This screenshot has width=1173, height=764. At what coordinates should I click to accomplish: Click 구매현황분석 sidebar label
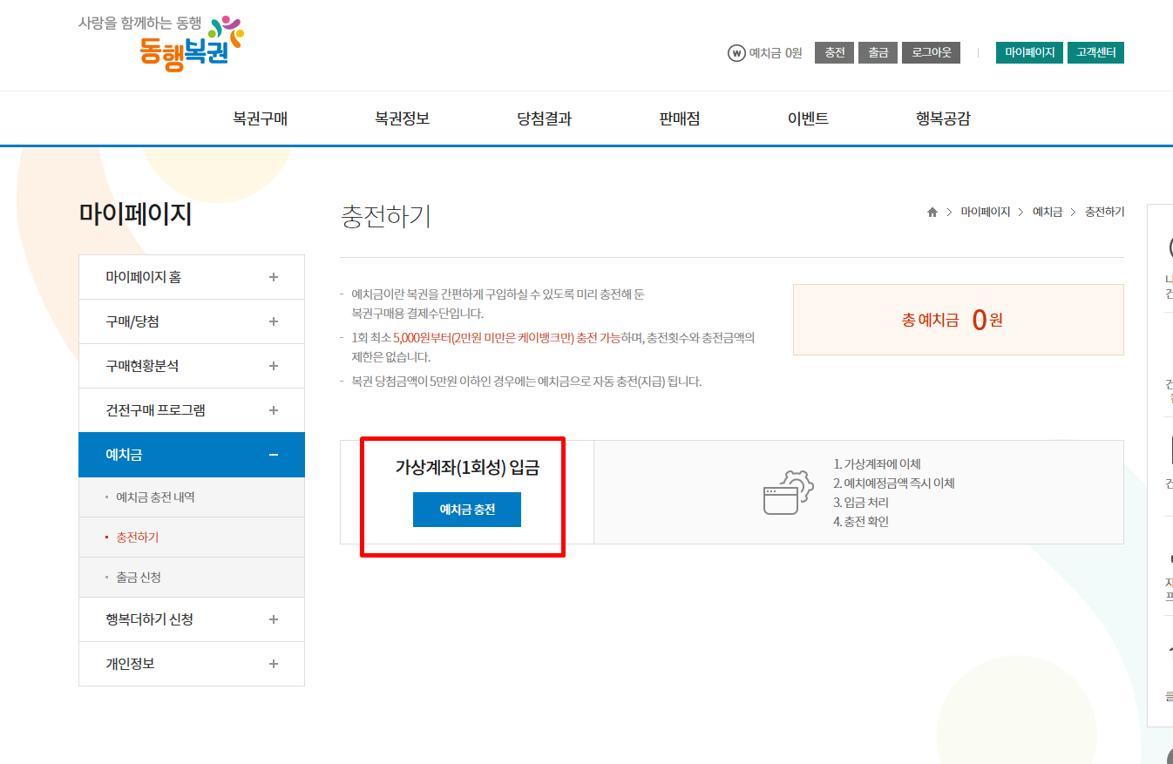142,366
